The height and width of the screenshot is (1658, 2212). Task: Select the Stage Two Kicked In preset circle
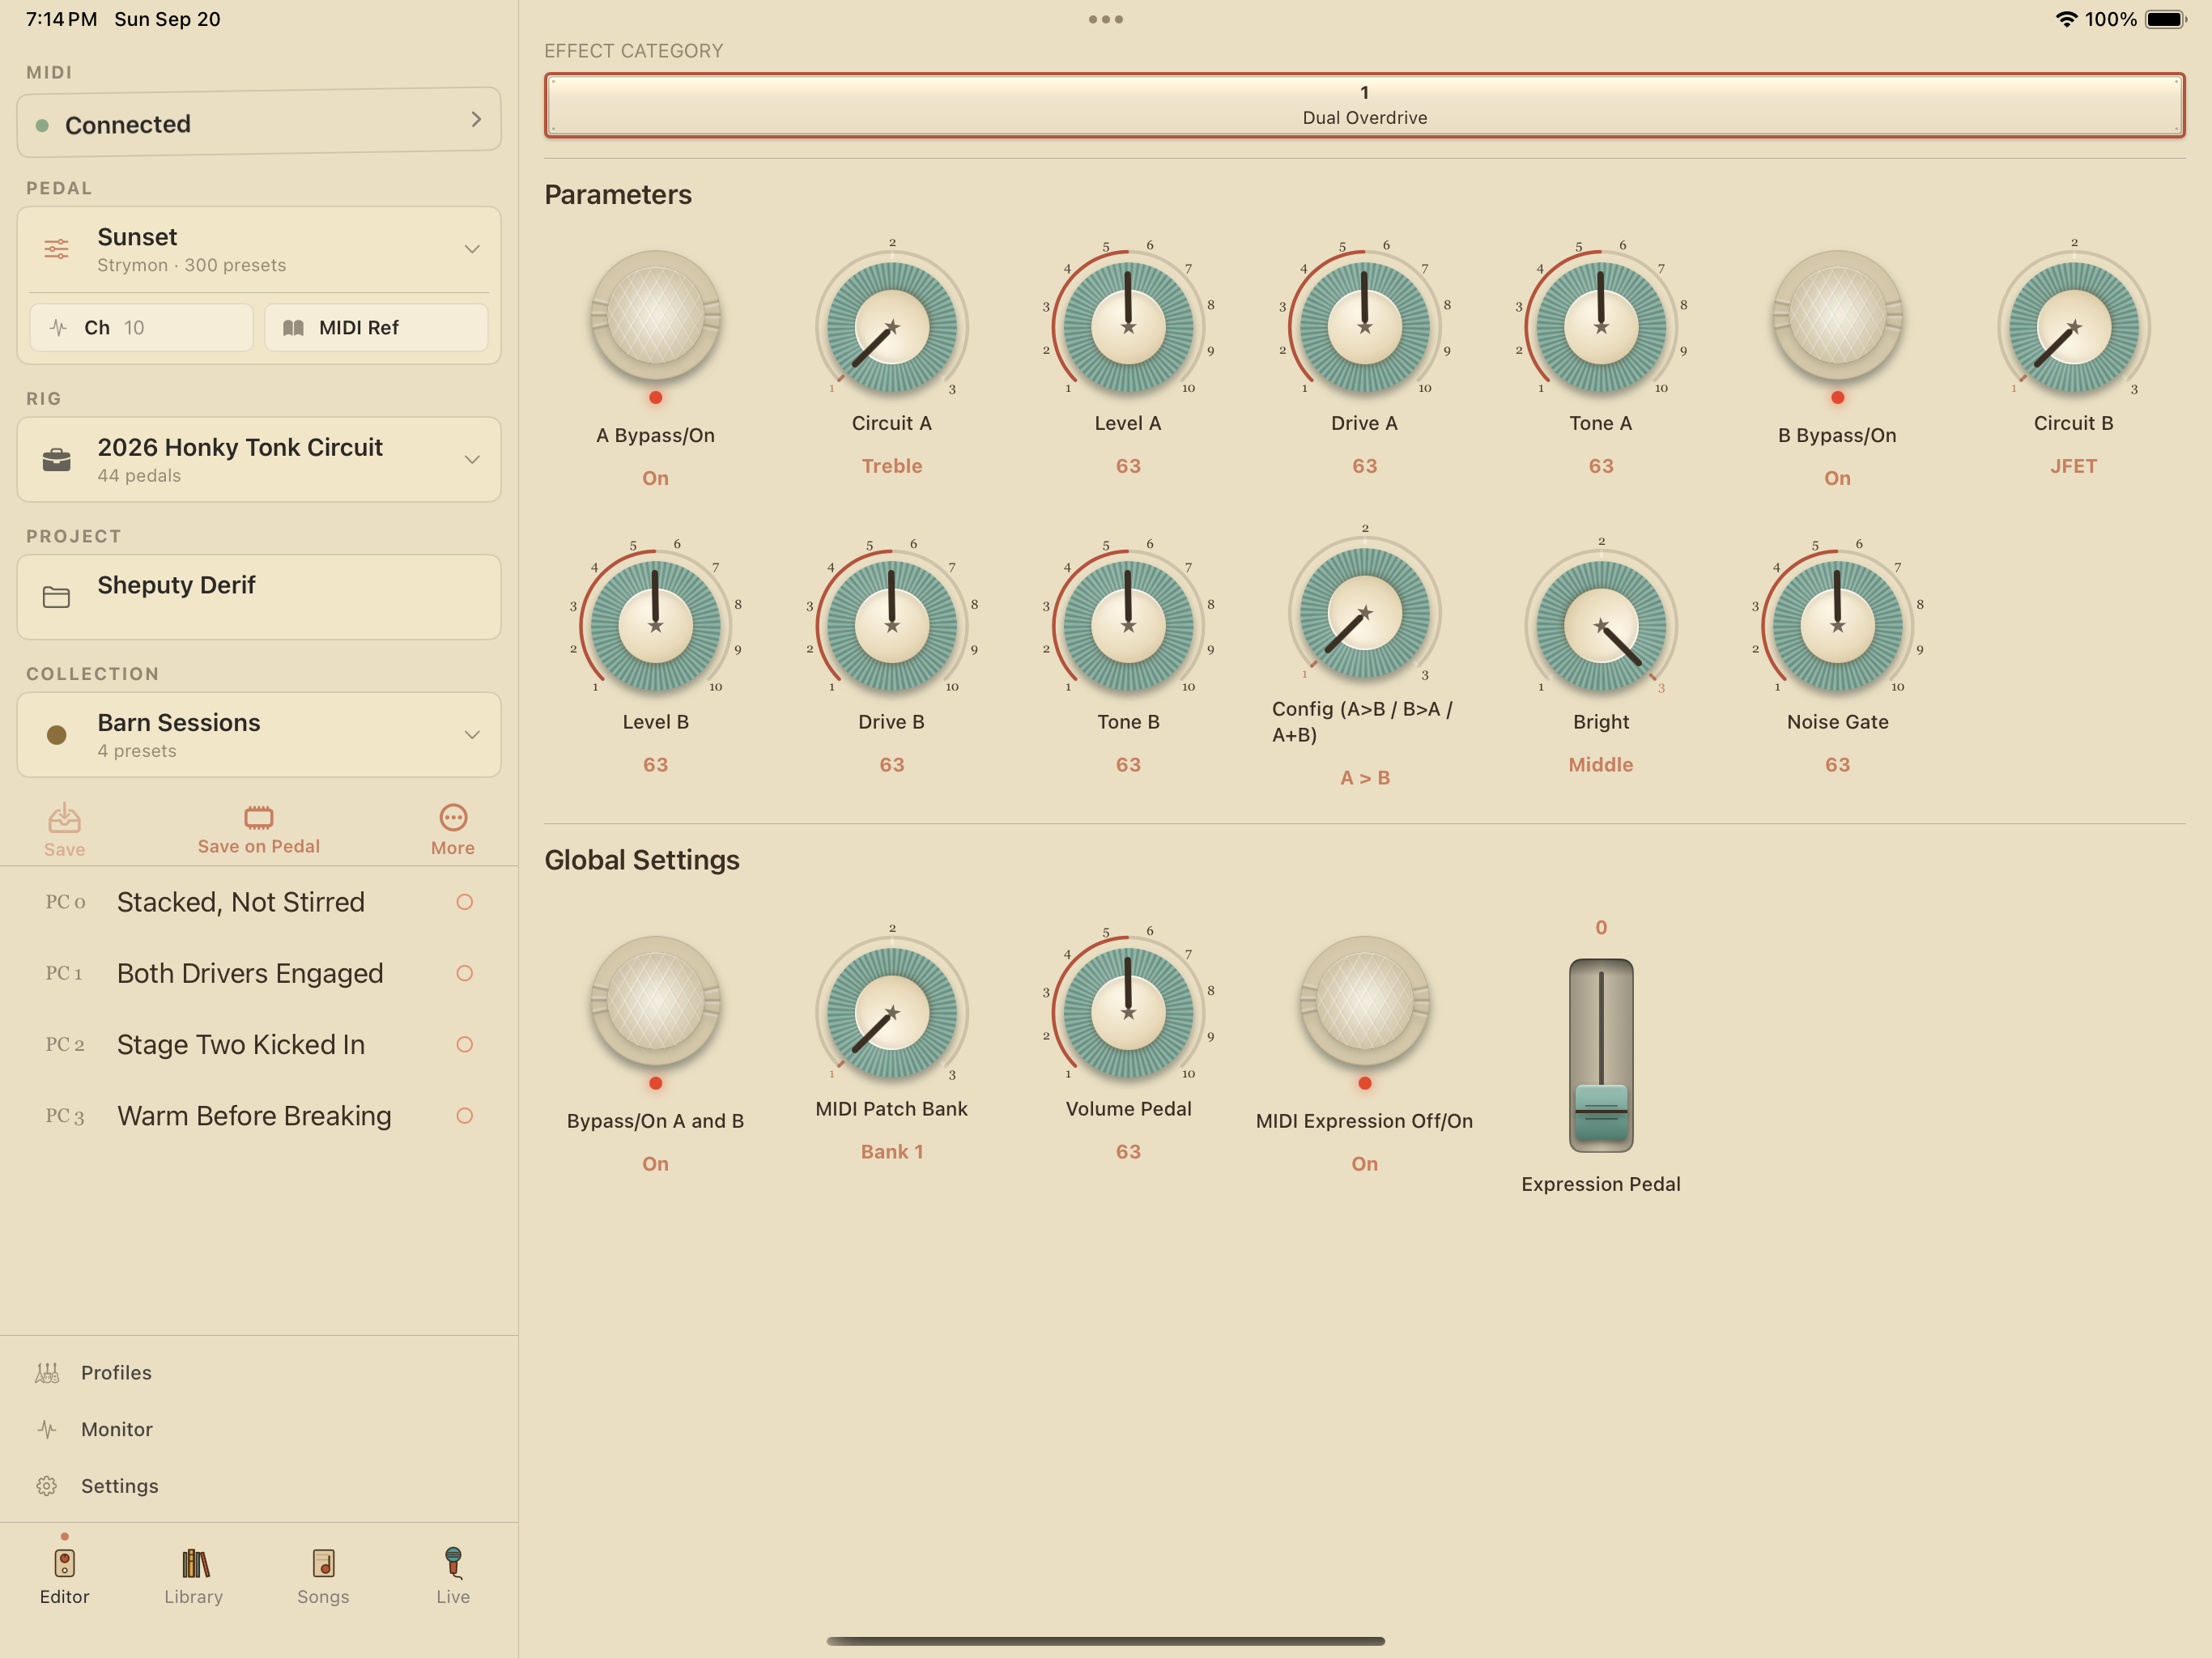464,1044
